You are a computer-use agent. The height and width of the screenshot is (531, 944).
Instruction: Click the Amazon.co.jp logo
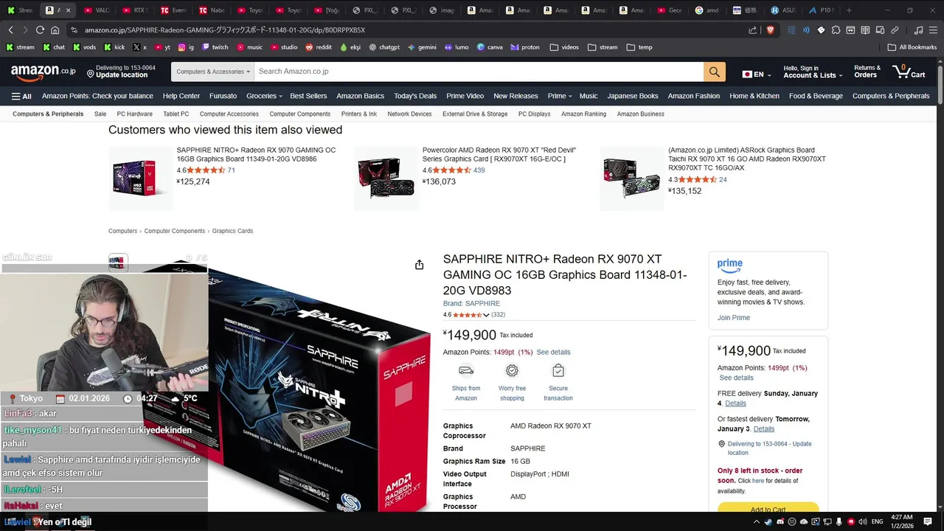(44, 72)
